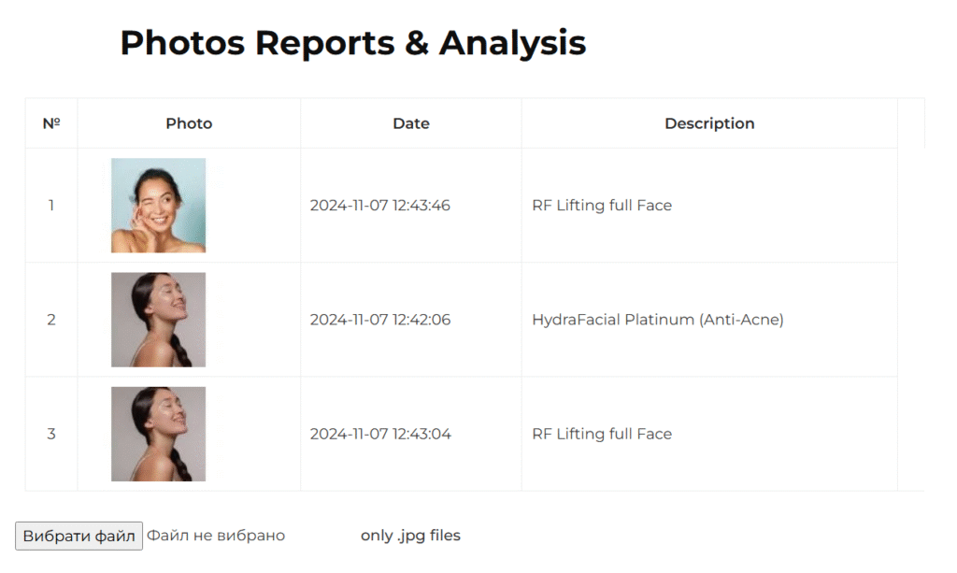Click the Вибрати файл upload button
The width and height of the screenshot is (957, 573).
pyautogui.click(x=79, y=536)
